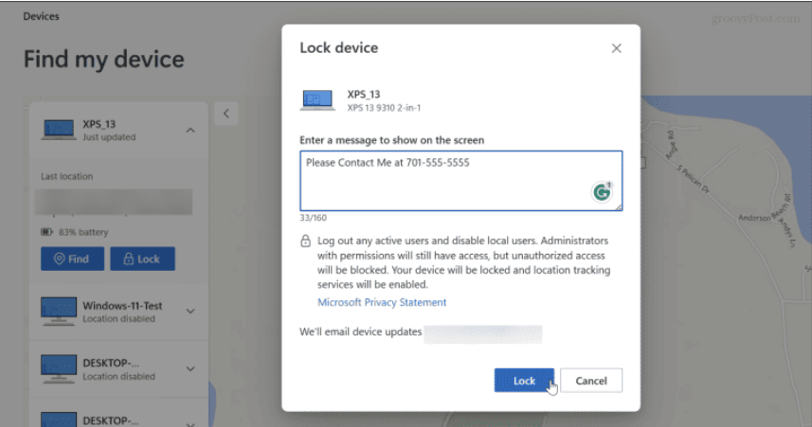Click the 'Lock device' dialog title
812x427 pixels.
339,47
